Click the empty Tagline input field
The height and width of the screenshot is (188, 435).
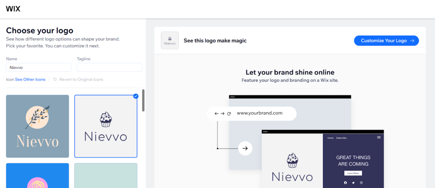point(109,67)
